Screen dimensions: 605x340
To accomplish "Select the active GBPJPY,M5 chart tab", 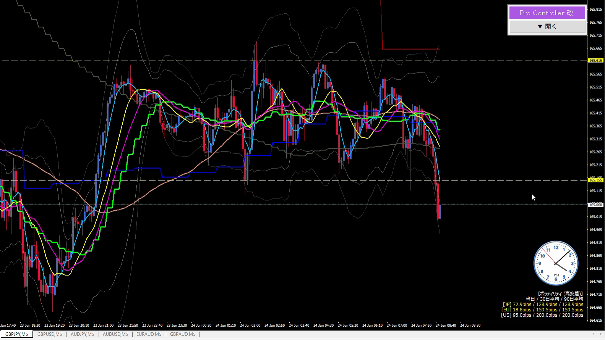I will 16,334.
